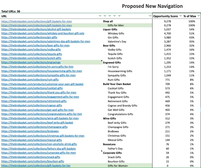The width and height of the screenshot is (201, 168).
Task: Select the 'Cognac and Brandy Gifts' cell
Action: point(122,106)
